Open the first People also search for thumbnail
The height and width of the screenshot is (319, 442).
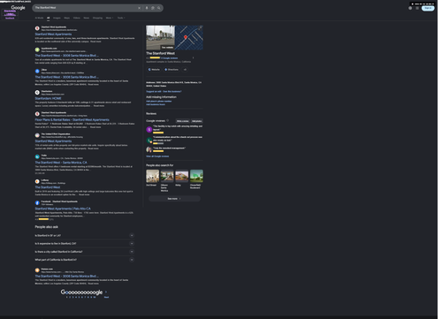tap(153, 176)
